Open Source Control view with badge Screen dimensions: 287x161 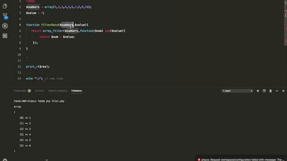click(5, 16)
